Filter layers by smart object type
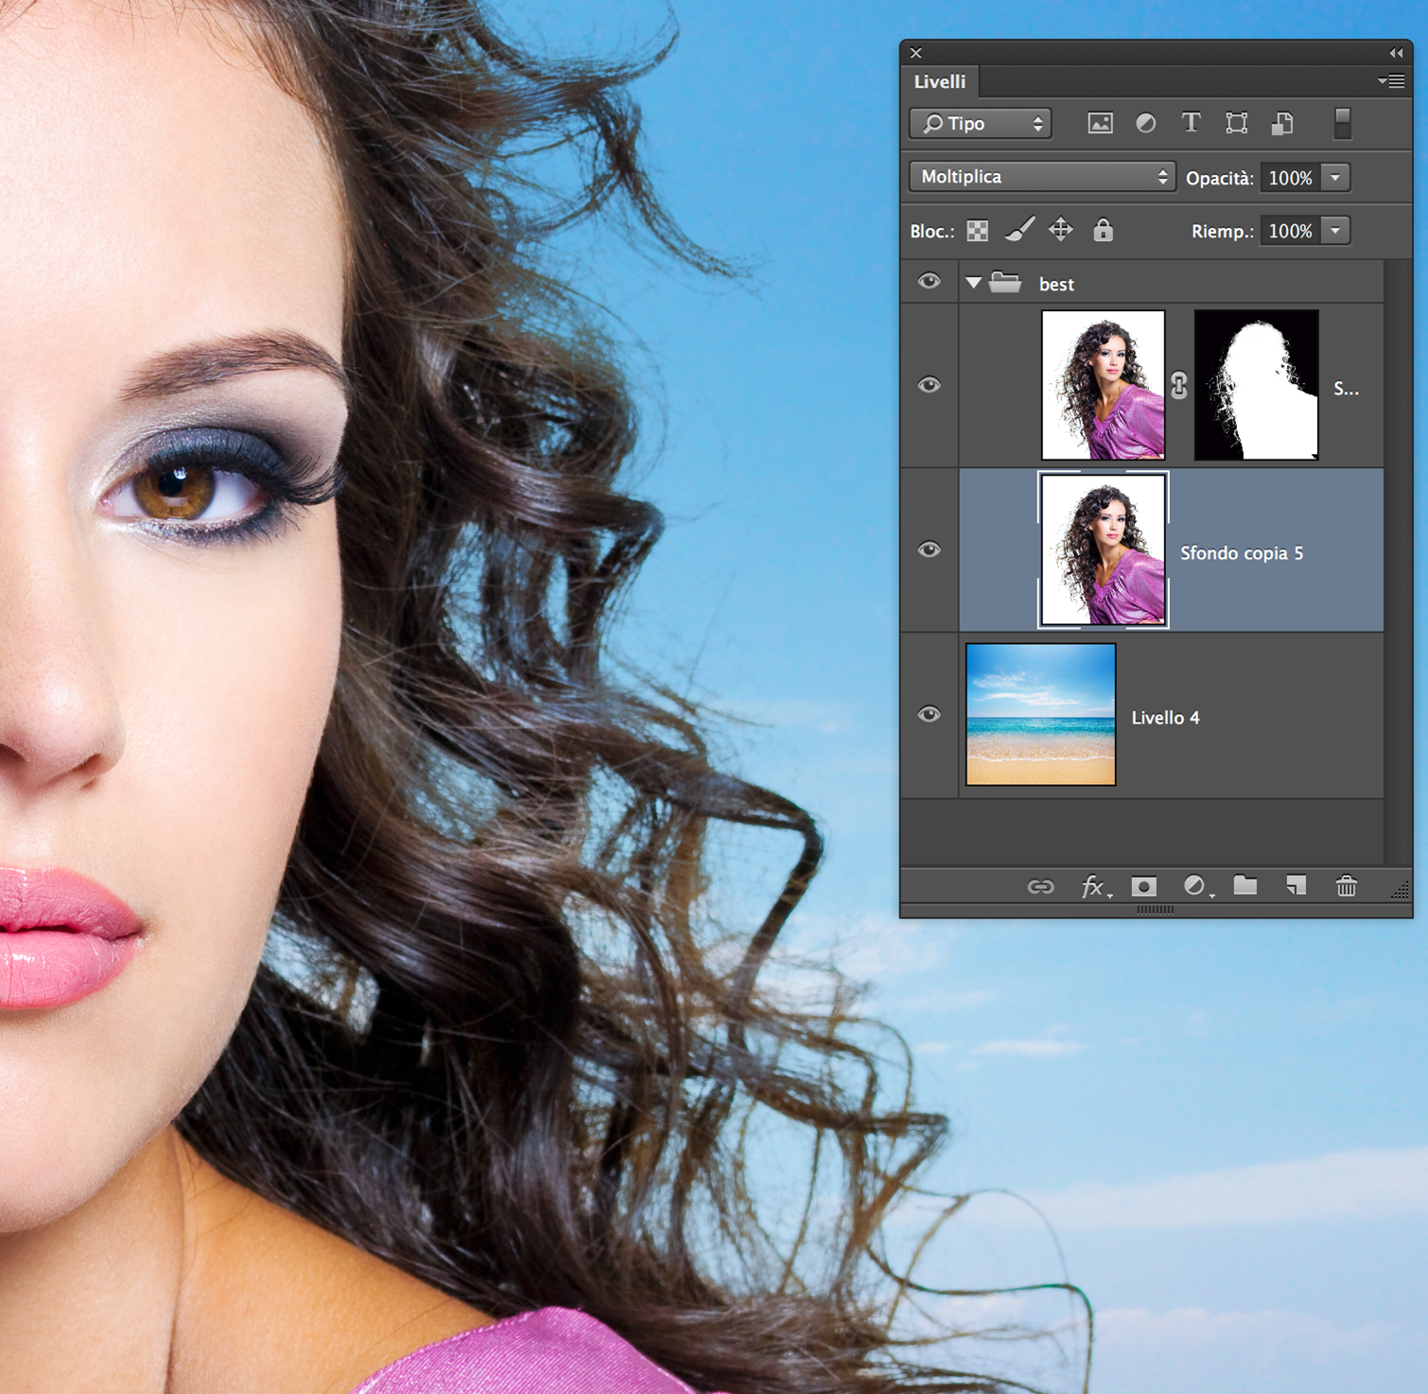 (x=1282, y=123)
